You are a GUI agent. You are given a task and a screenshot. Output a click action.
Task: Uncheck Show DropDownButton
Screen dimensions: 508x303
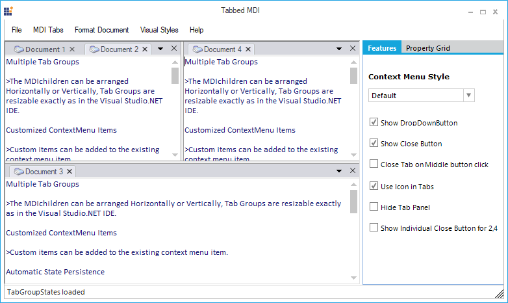pos(374,122)
